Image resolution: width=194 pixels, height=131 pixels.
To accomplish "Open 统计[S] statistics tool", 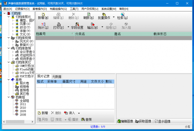I will click(x=43, y=26).
